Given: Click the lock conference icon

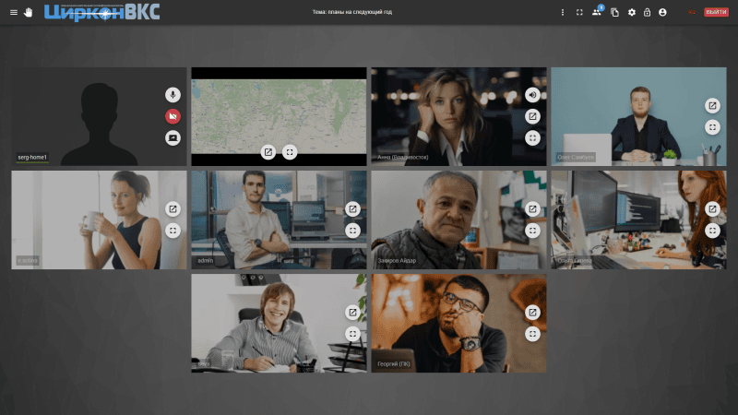Looking at the screenshot, I should 648,12.
